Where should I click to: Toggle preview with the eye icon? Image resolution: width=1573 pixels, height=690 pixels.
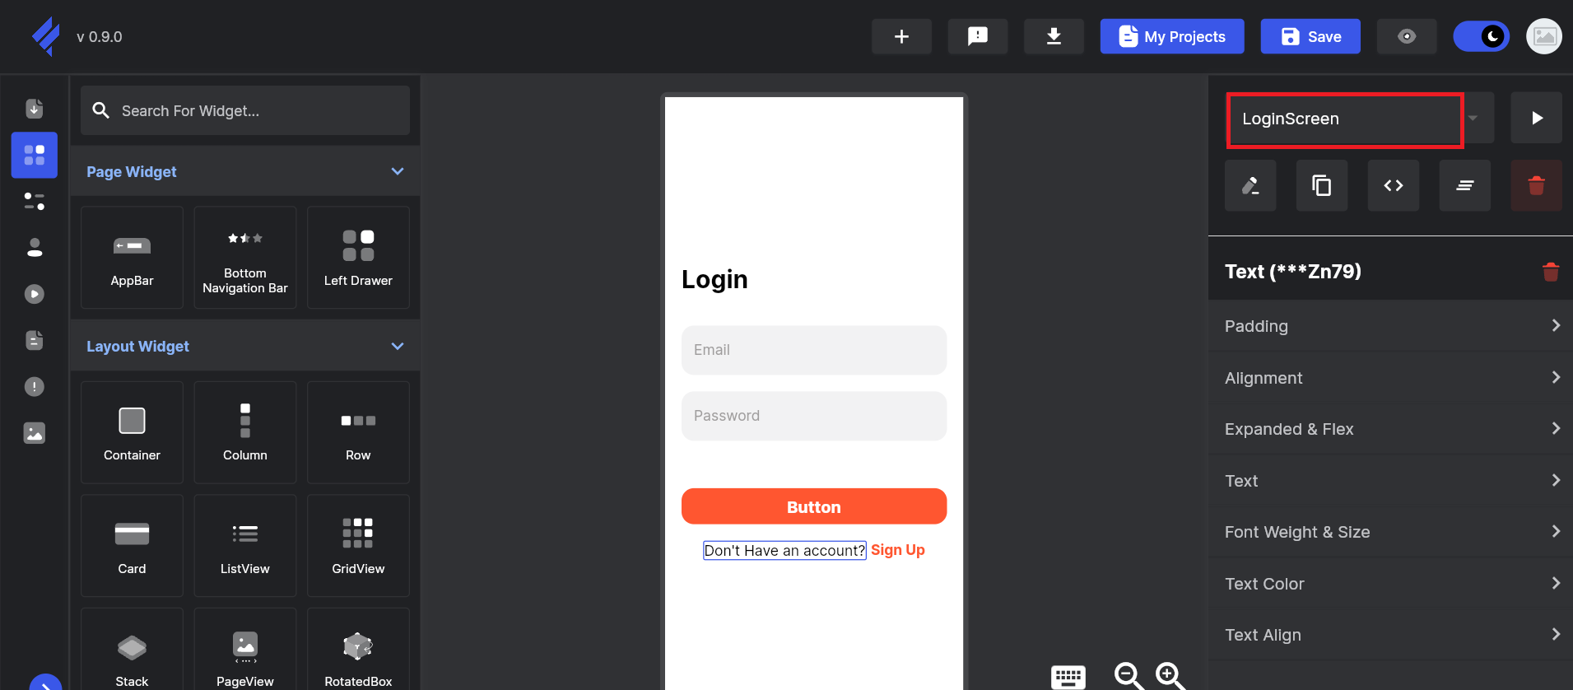(x=1406, y=36)
